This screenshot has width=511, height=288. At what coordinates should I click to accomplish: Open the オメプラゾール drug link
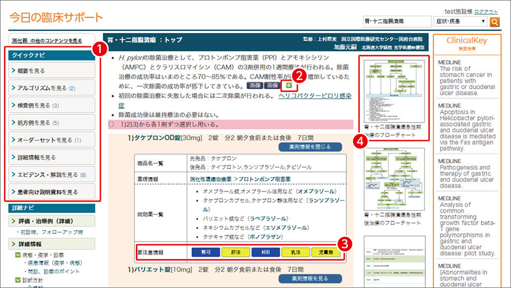317,191
